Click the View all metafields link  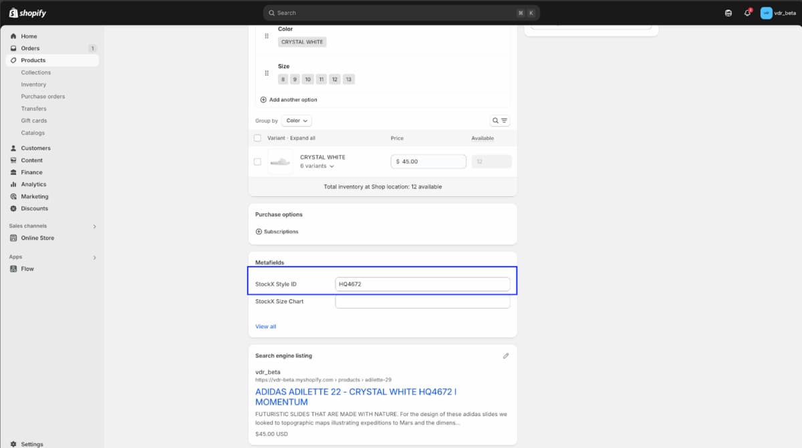[x=265, y=326]
